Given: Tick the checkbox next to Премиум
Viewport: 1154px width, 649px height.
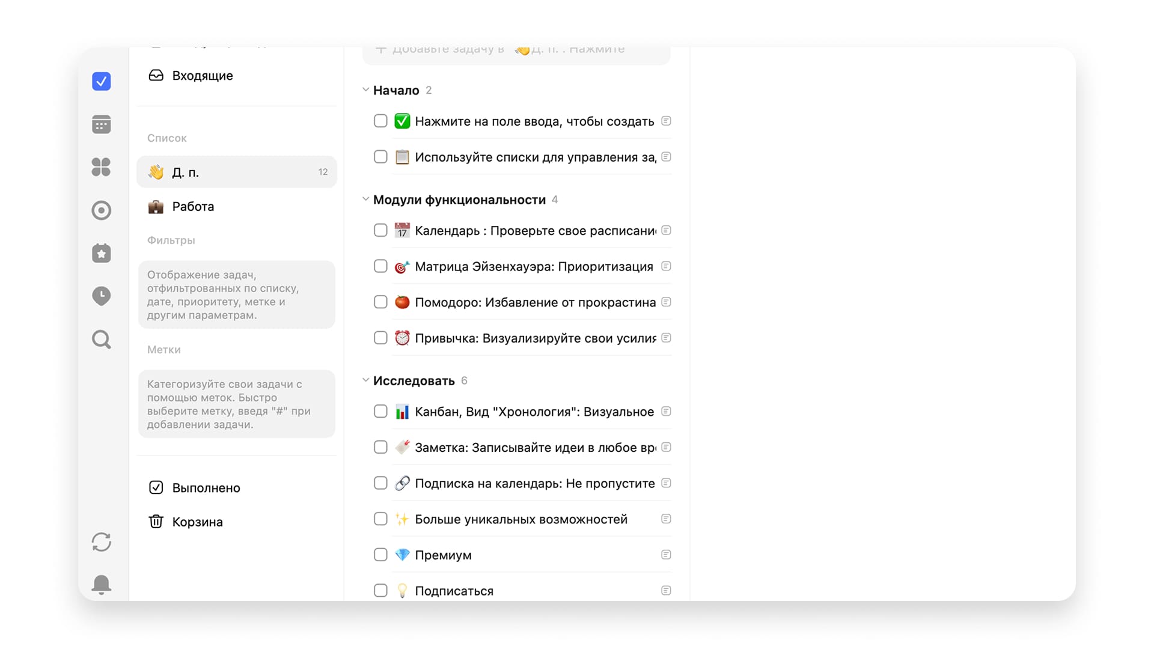Looking at the screenshot, I should 380,555.
